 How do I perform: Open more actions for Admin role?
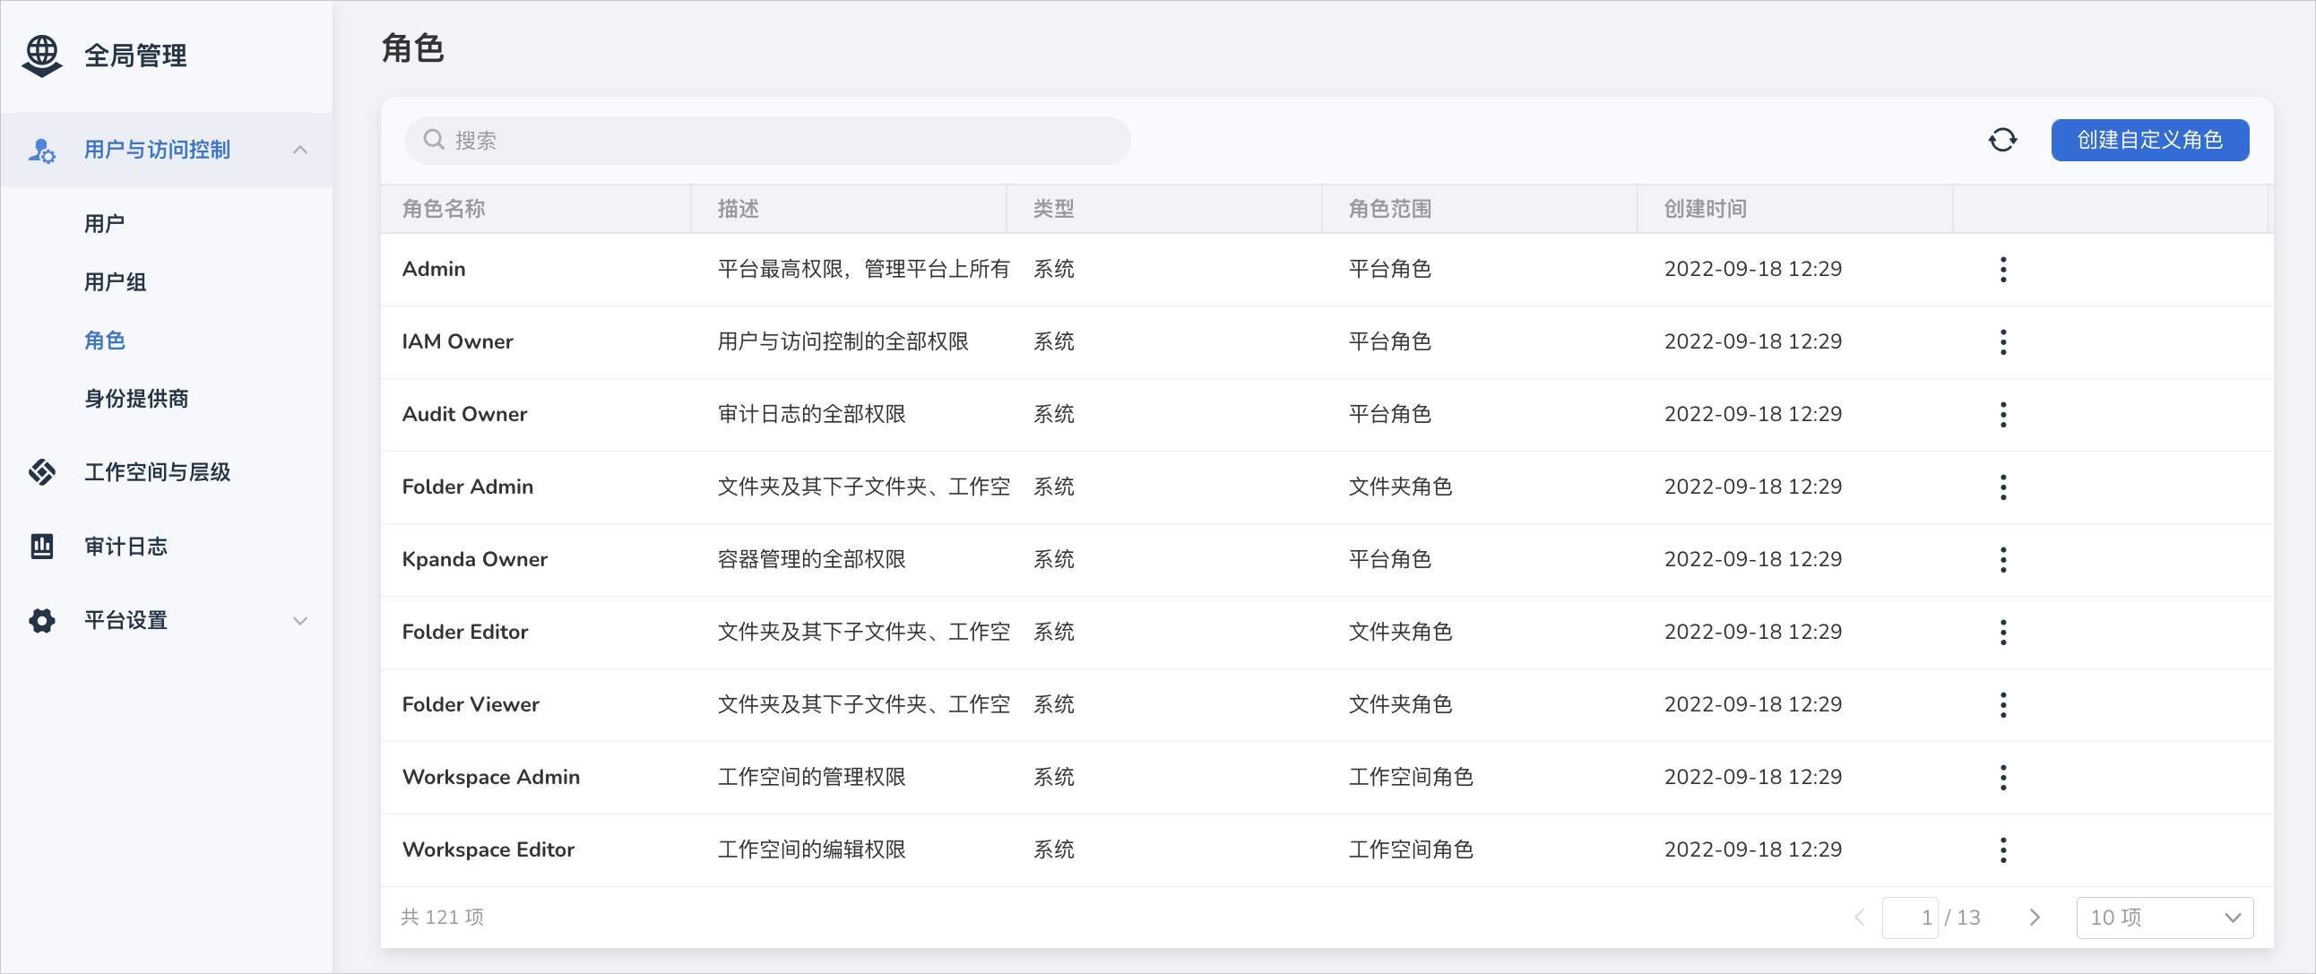point(2003,270)
